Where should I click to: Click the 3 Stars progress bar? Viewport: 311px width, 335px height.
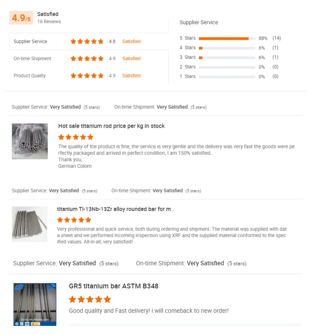click(226, 58)
